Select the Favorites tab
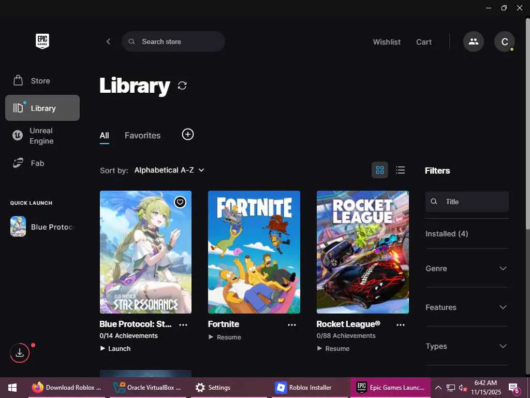The width and height of the screenshot is (530, 398). tap(142, 135)
